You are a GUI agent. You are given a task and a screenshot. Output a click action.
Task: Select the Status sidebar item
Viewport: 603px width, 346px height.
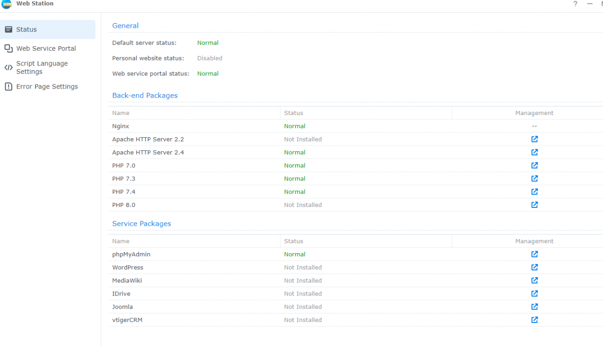point(48,29)
